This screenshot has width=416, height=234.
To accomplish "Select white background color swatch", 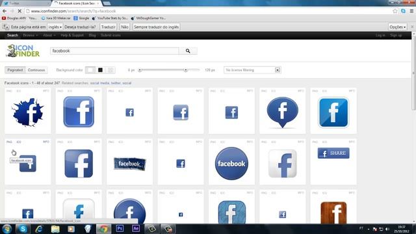I will [x=90, y=70].
